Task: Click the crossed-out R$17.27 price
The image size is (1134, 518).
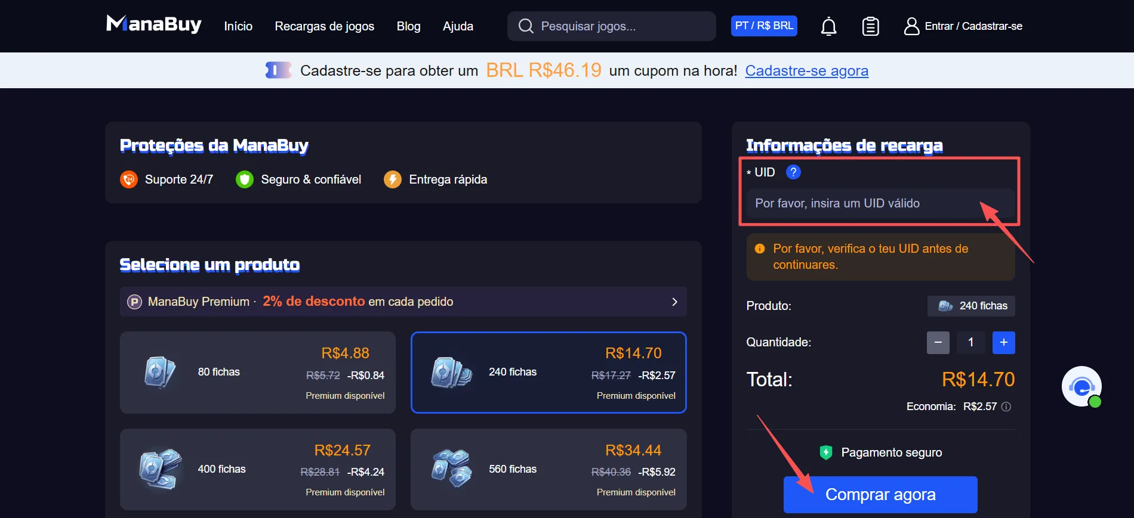Action: [611, 376]
